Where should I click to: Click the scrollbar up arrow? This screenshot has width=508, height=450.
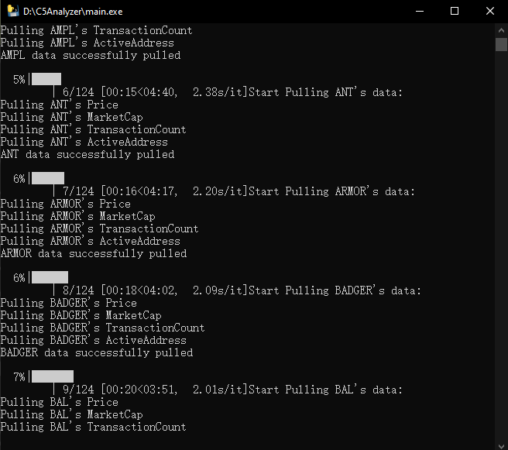[x=501, y=30]
